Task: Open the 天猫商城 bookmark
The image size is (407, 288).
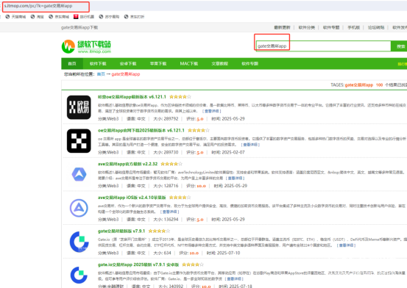Action: pyautogui.click(x=15, y=17)
